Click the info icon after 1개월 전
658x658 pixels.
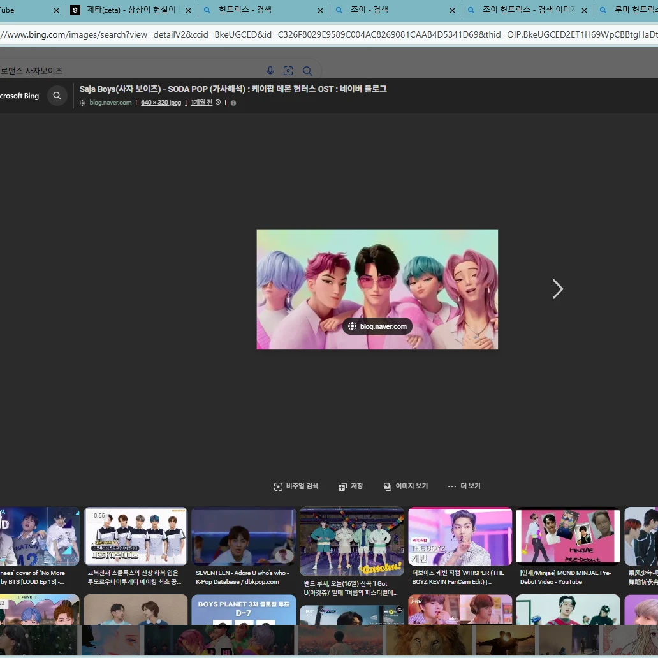tap(233, 103)
